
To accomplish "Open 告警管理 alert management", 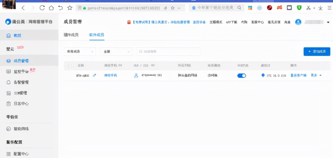I will click(21, 82).
